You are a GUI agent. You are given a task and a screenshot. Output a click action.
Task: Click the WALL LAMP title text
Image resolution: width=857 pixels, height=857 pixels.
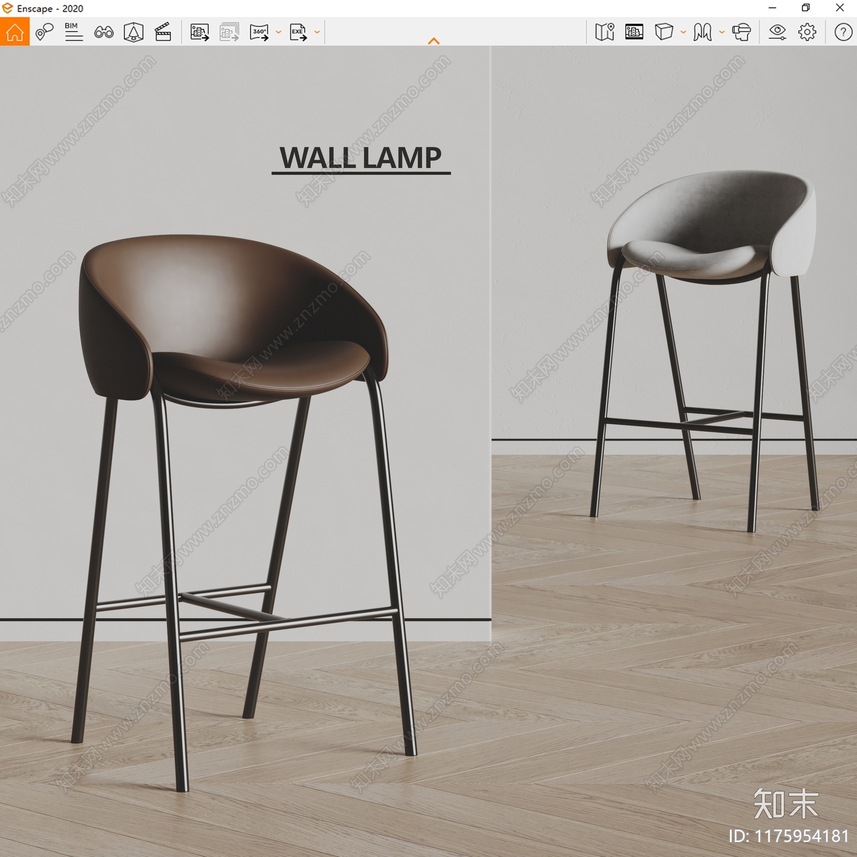(361, 158)
